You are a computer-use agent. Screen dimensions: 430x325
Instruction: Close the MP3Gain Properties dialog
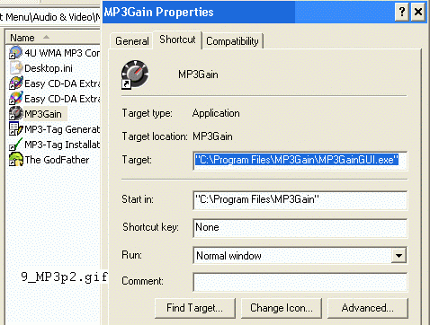coord(418,12)
